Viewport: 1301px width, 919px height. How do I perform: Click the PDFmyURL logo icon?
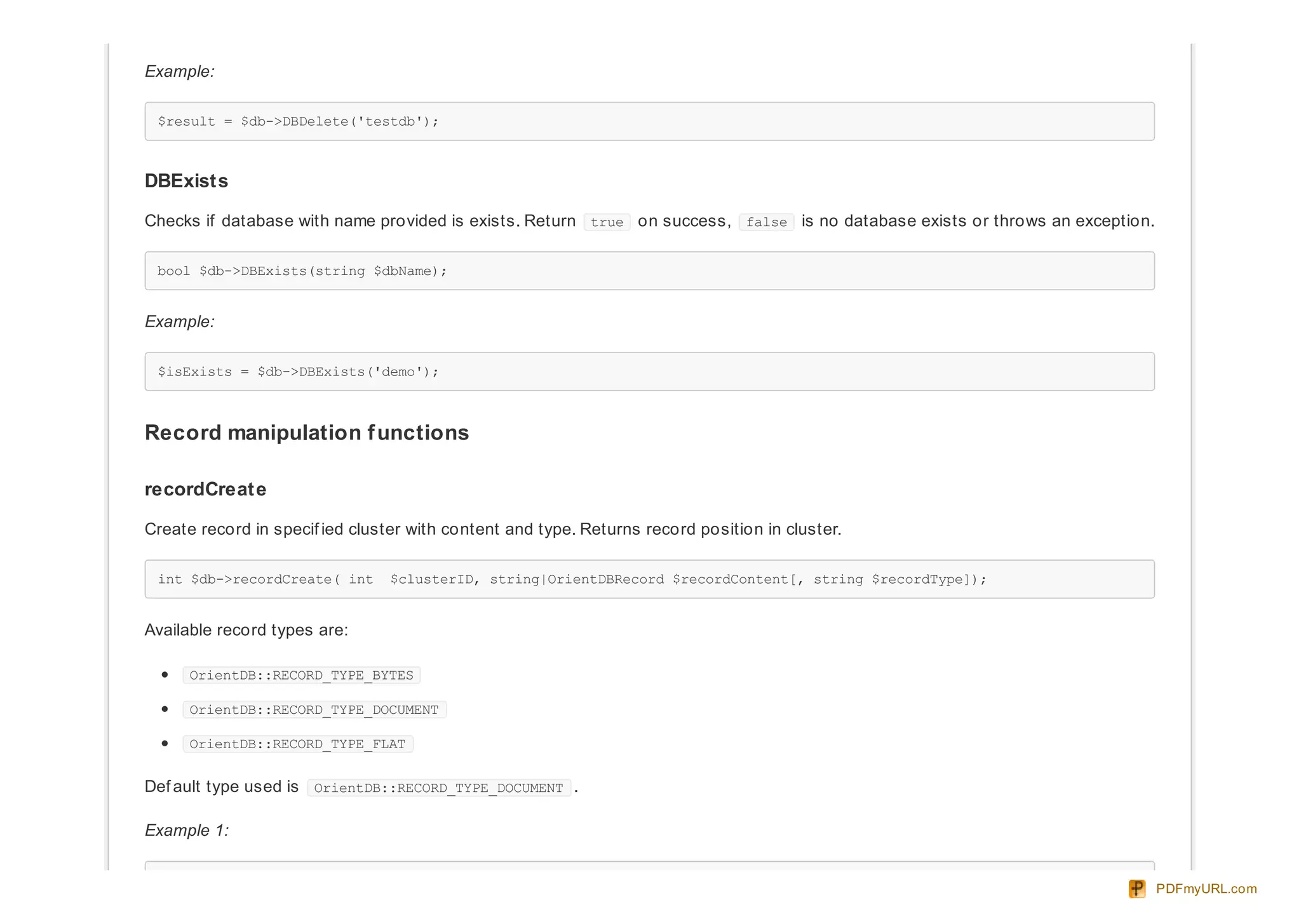(x=1136, y=889)
